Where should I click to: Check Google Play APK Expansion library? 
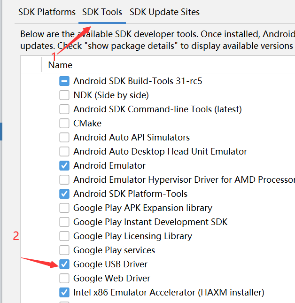[64, 208]
